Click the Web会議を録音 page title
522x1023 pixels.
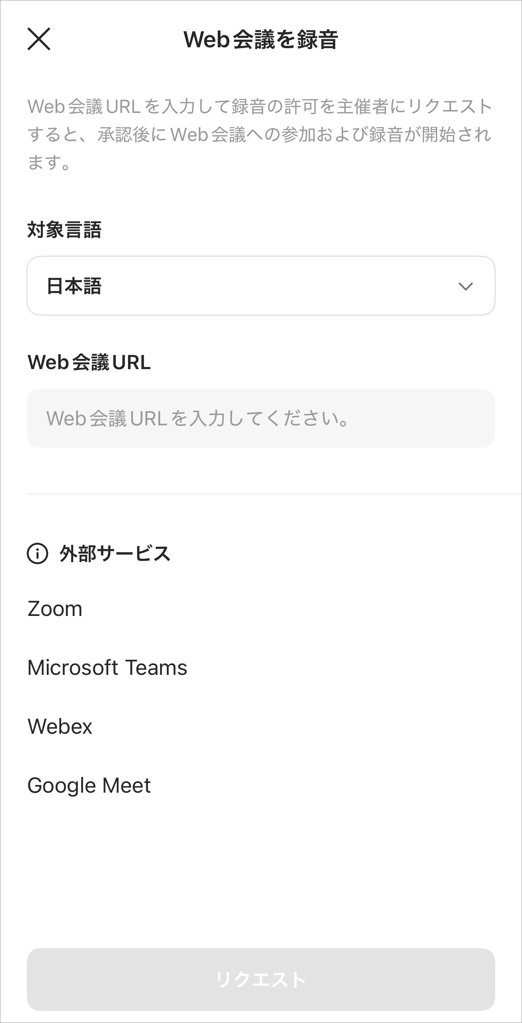(261, 39)
